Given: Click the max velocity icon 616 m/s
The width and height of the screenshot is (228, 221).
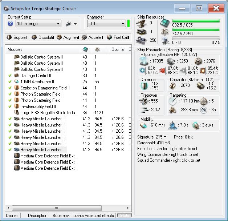Looking at the screenshot, I should click(x=143, y=125).
